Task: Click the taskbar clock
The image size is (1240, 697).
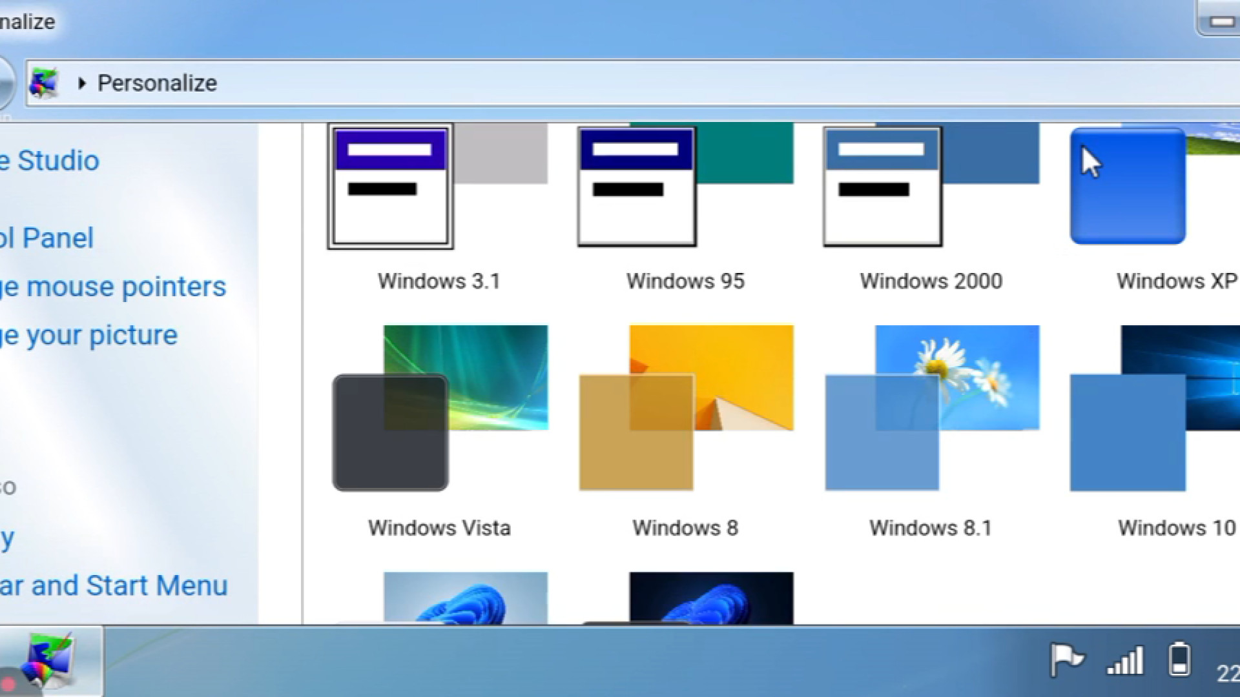Action: coord(1228,673)
